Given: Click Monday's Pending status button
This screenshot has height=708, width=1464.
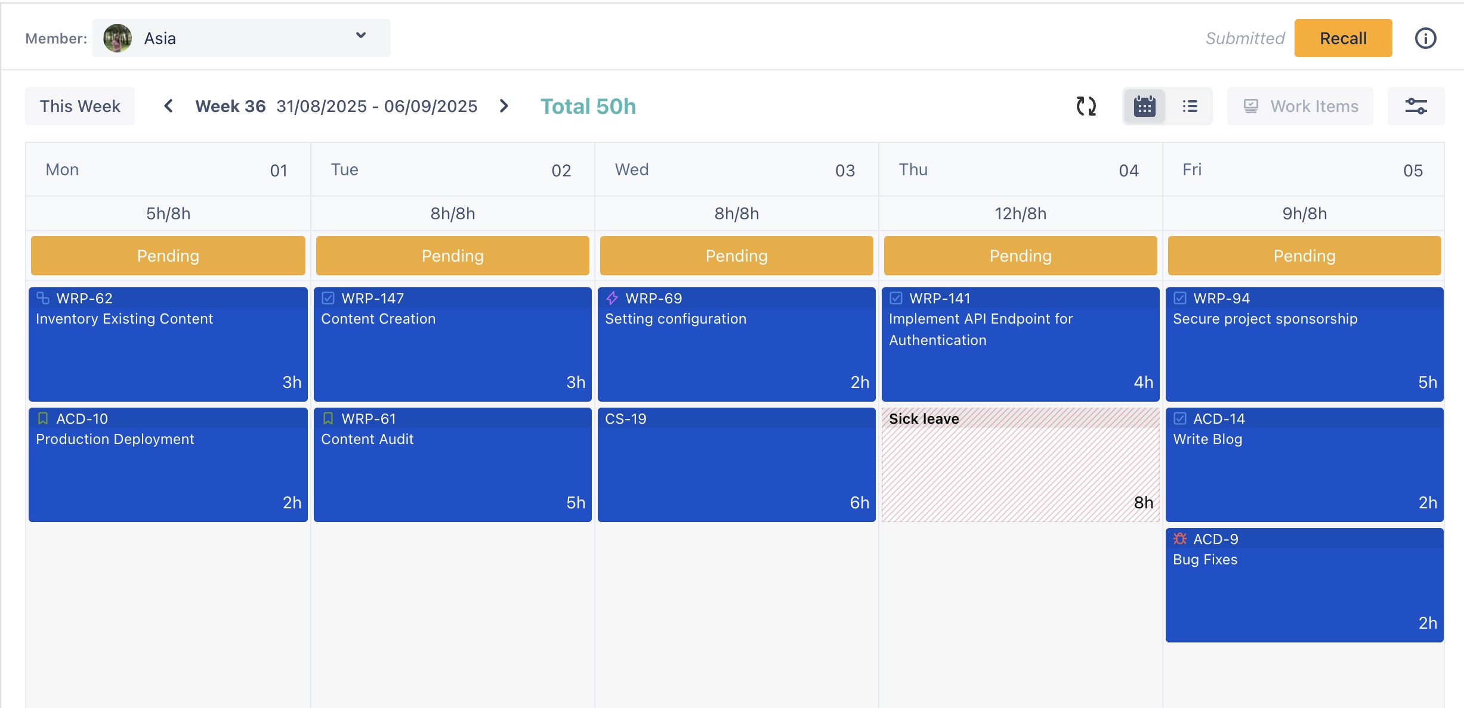Looking at the screenshot, I should [168, 256].
